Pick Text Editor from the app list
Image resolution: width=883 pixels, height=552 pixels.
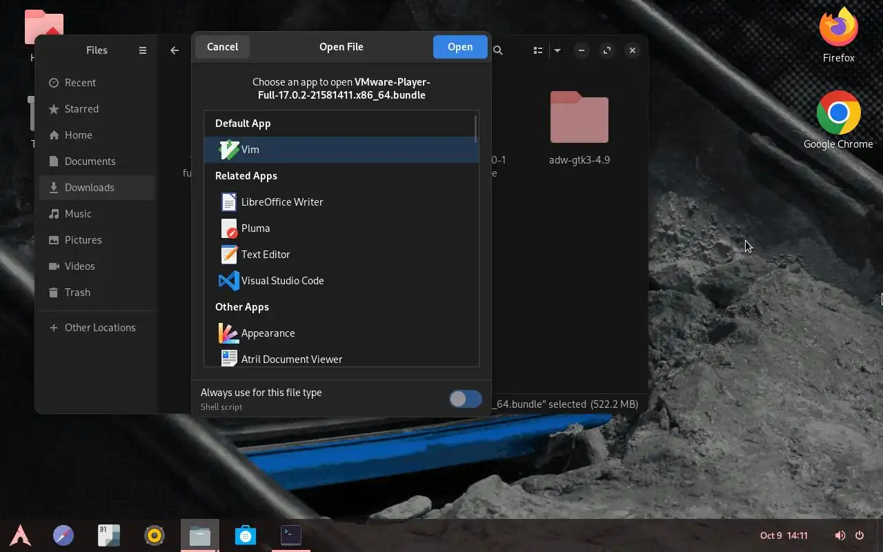(x=341, y=255)
